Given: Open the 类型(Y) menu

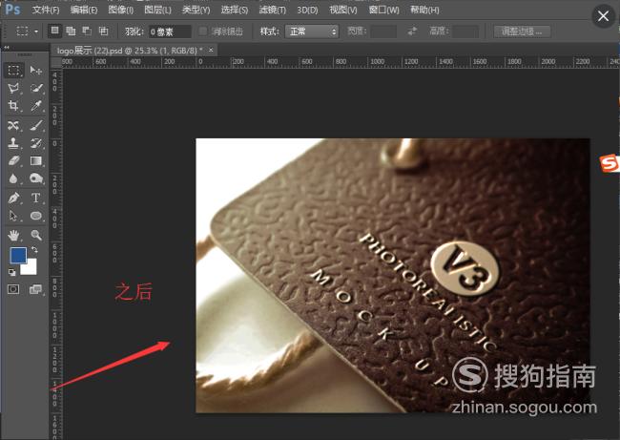Looking at the screenshot, I should point(196,10).
